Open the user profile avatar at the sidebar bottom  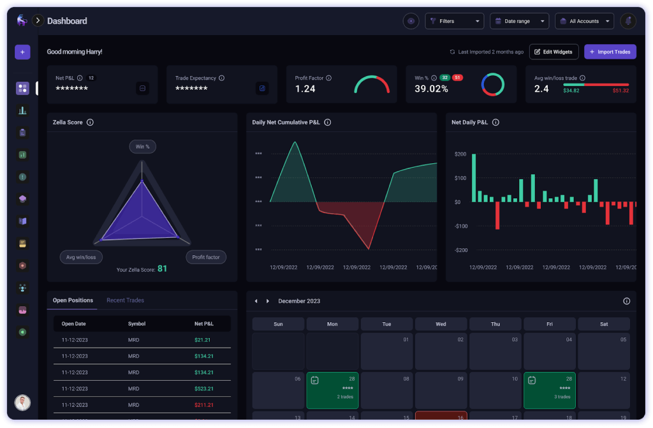pyautogui.click(x=22, y=402)
